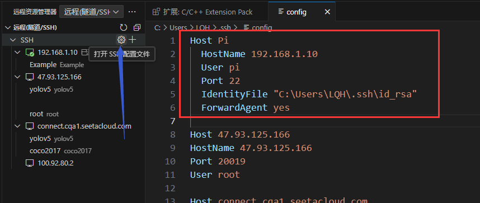
Task: Click the 47.93.125.166 host monitor icon
Action: tap(30, 77)
